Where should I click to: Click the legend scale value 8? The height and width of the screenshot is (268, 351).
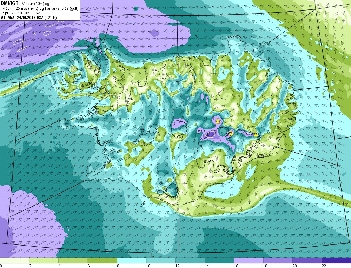click(118, 266)
